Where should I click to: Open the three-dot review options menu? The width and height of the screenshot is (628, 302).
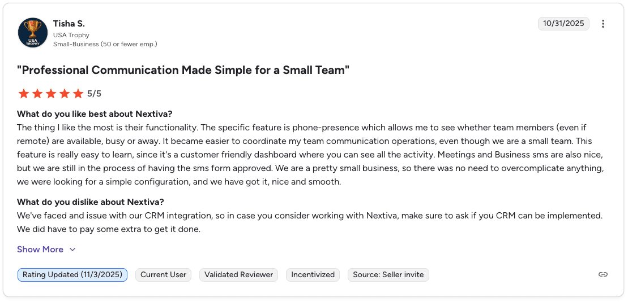[x=603, y=24]
